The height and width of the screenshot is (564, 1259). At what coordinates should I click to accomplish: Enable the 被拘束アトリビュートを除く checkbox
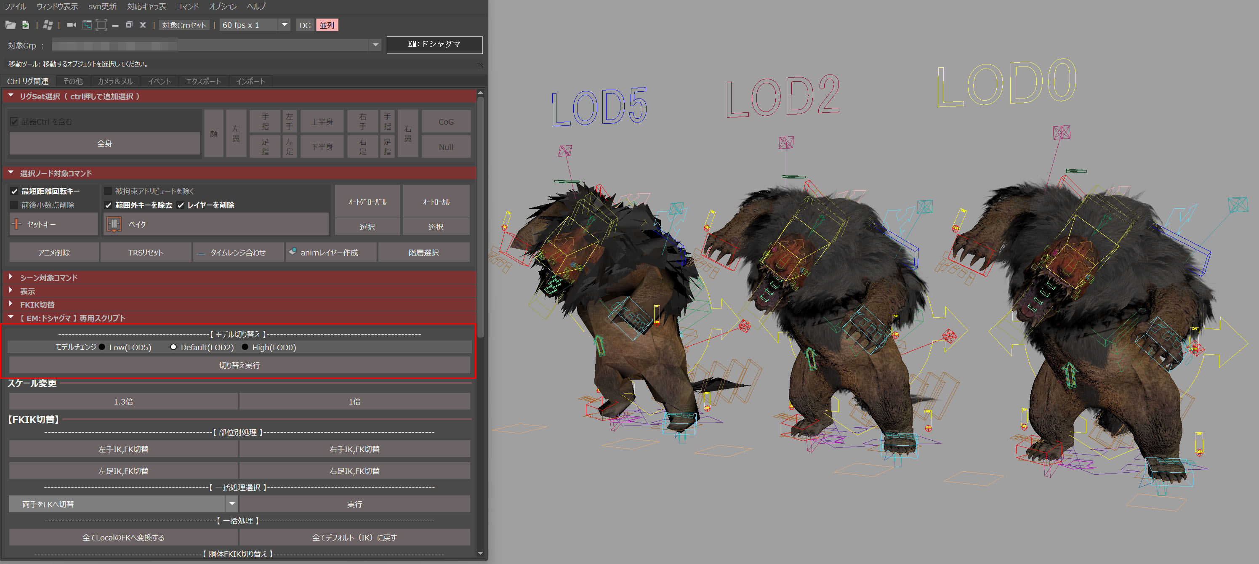coord(109,191)
